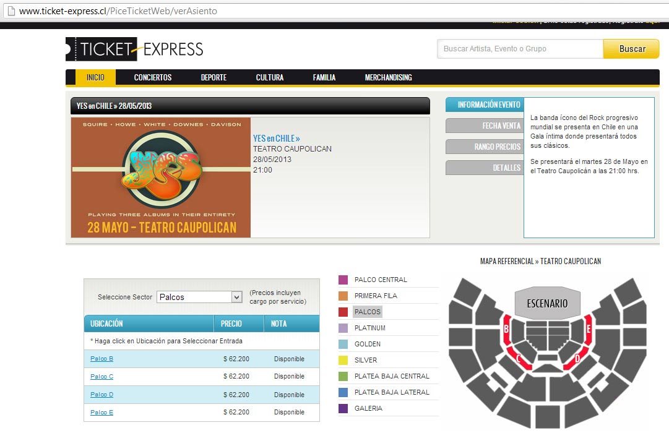Click palco section C on the seat map
Screen dimensions: 669x433
click(x=519, y=358)
